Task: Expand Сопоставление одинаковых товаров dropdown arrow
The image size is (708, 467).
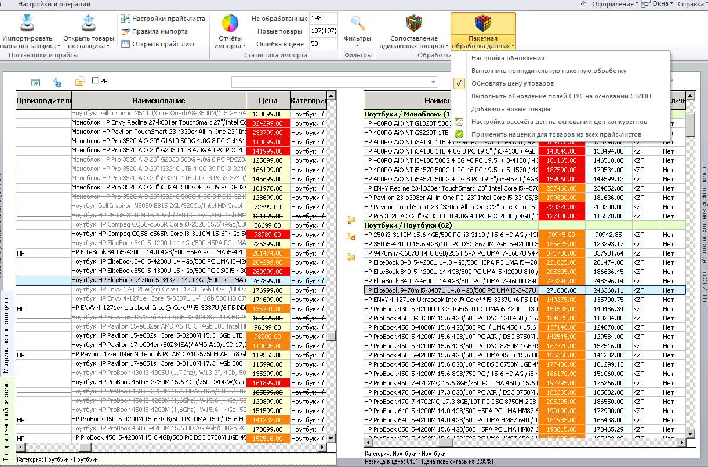Action: click(448, 46)
